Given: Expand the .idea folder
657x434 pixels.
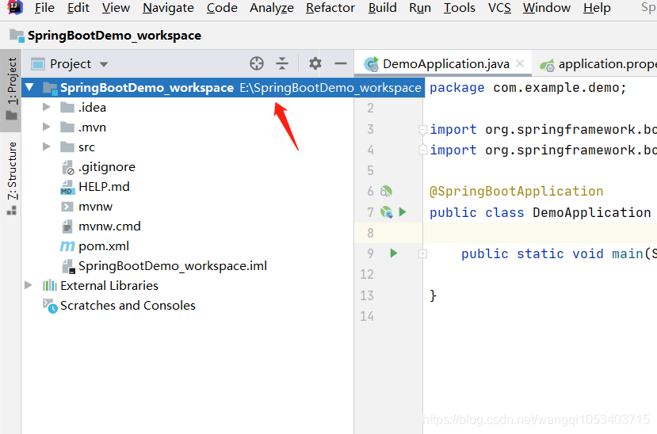Looking at the screenshot, I should [x=47, y=107].
